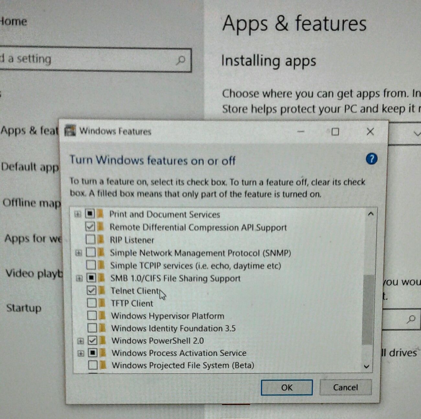This screenshot has width=421, height=419.
Task: Select Remote Differential Compression API Support label
Action: click(x=198, y=227)
